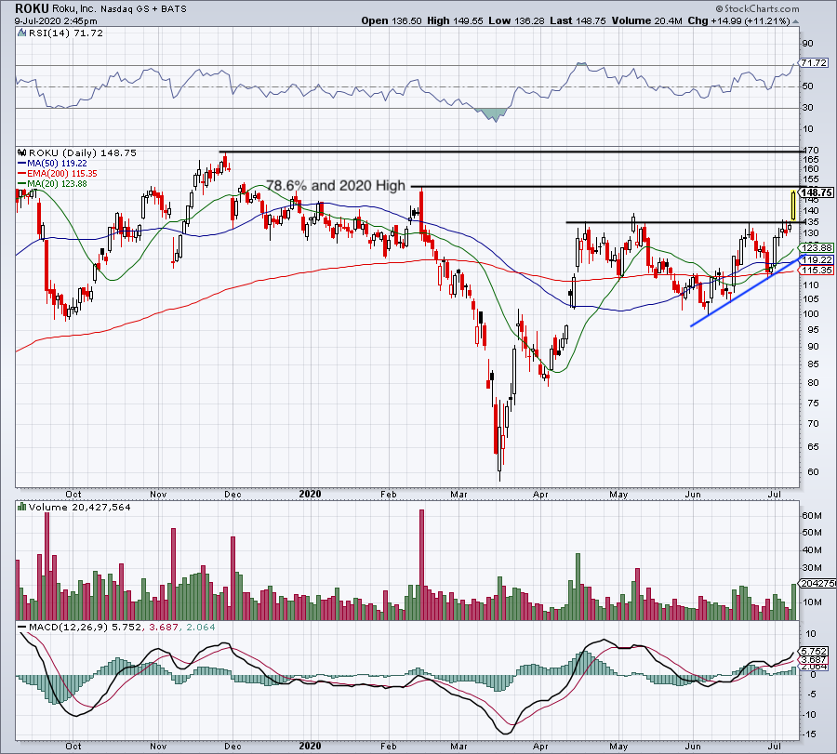
Task: Click the MACD 5.752 axis value tag
Action: pos(814,651)
